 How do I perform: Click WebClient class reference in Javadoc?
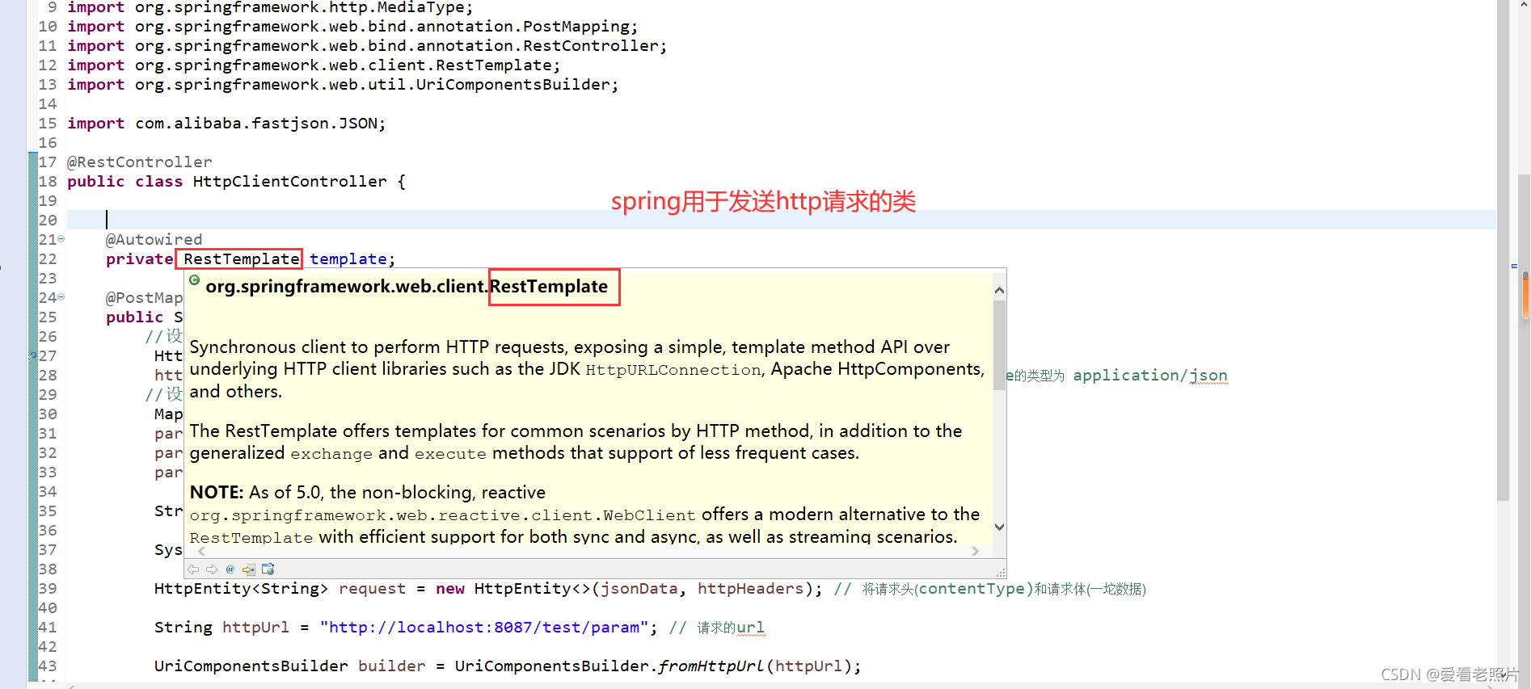point(649,515)
